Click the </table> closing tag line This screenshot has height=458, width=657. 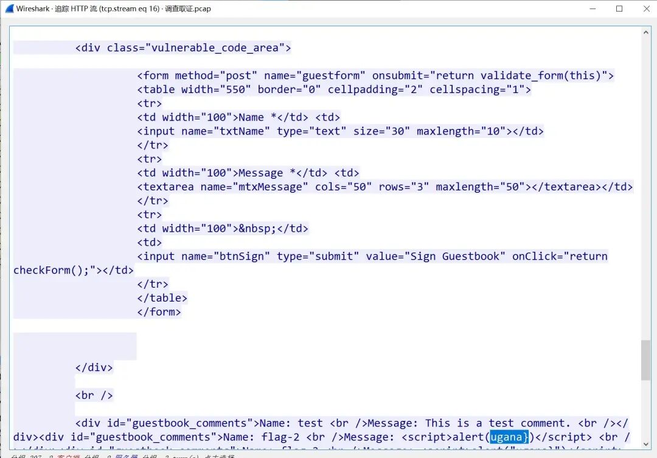(162, 298)
